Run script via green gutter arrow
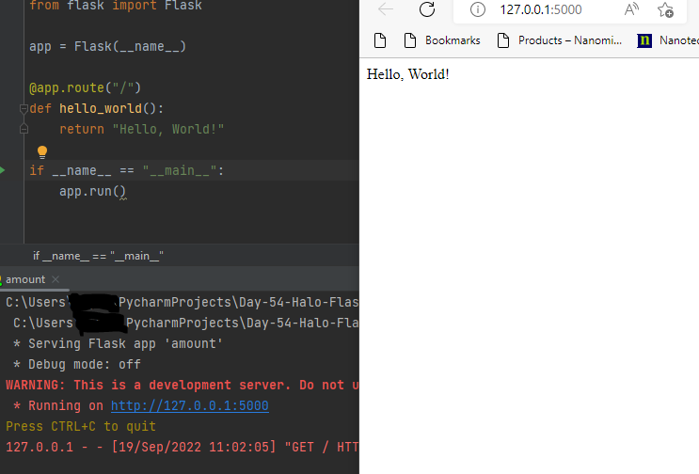Screen dimensions: 699x474 3,170
